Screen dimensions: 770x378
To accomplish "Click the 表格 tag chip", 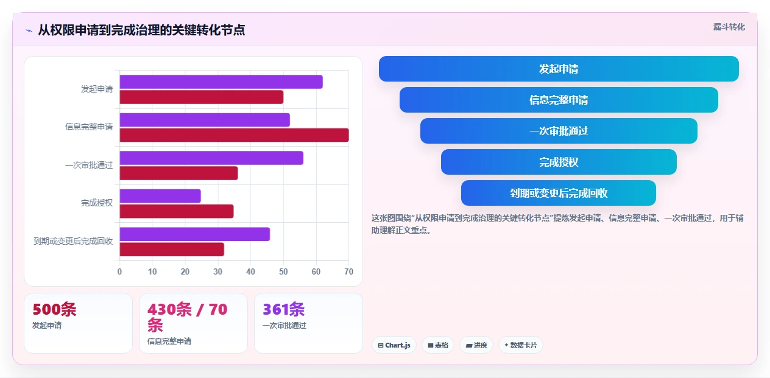I will coord(438,345).
